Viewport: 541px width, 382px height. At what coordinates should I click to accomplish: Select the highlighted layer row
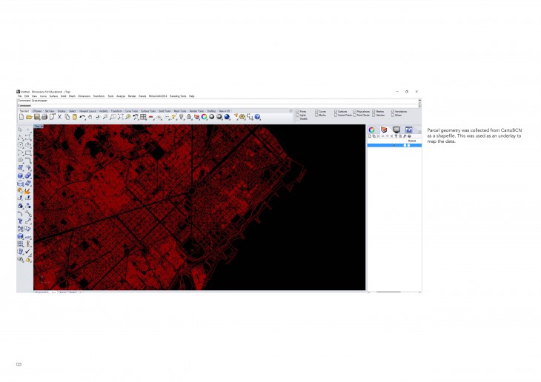tap(394, 145)
